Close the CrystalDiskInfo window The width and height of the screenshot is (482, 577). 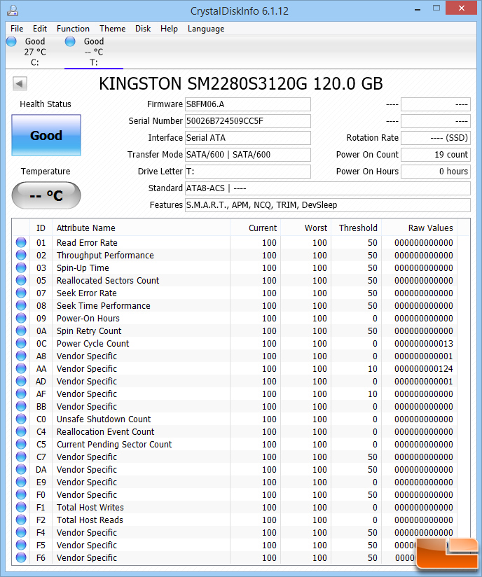coord(462,8)
